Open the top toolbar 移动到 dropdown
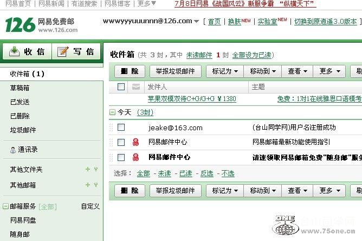 pyautogui.click(x=263, y=71)
